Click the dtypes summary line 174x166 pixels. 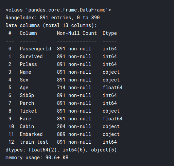pyautogui.click(x=61, y=150)
